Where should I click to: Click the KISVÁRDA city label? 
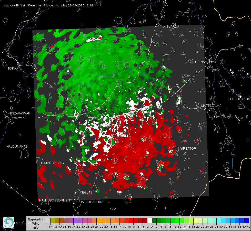[171, 27]
